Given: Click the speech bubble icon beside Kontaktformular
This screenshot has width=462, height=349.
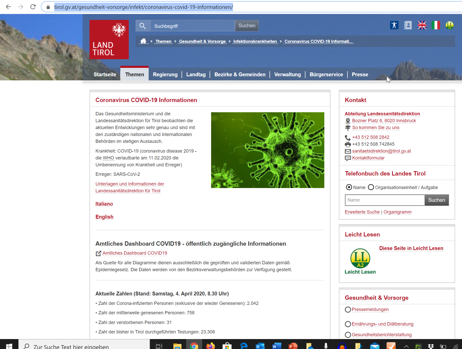Looking at the screenshot, I should [348, 158].
